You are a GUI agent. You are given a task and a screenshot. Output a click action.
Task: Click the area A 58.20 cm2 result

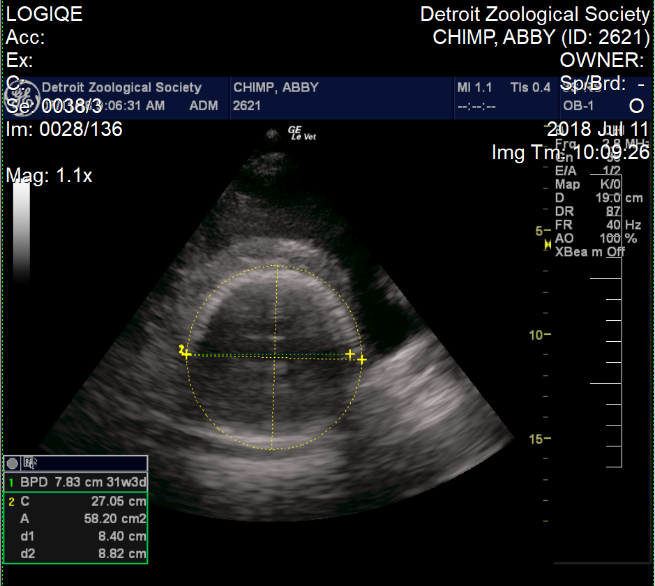point(77,519)
